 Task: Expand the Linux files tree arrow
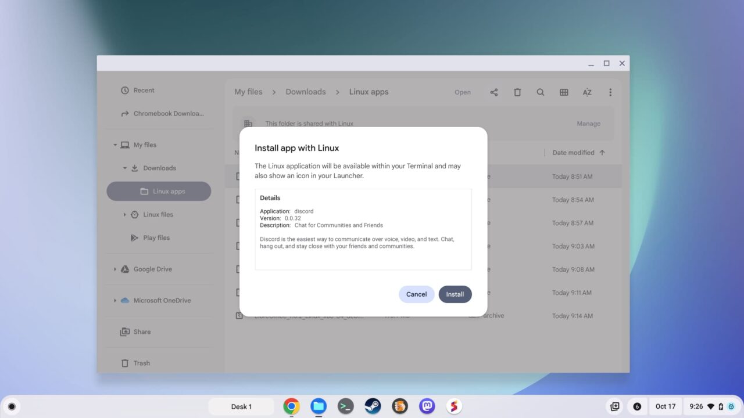(124, 215)
